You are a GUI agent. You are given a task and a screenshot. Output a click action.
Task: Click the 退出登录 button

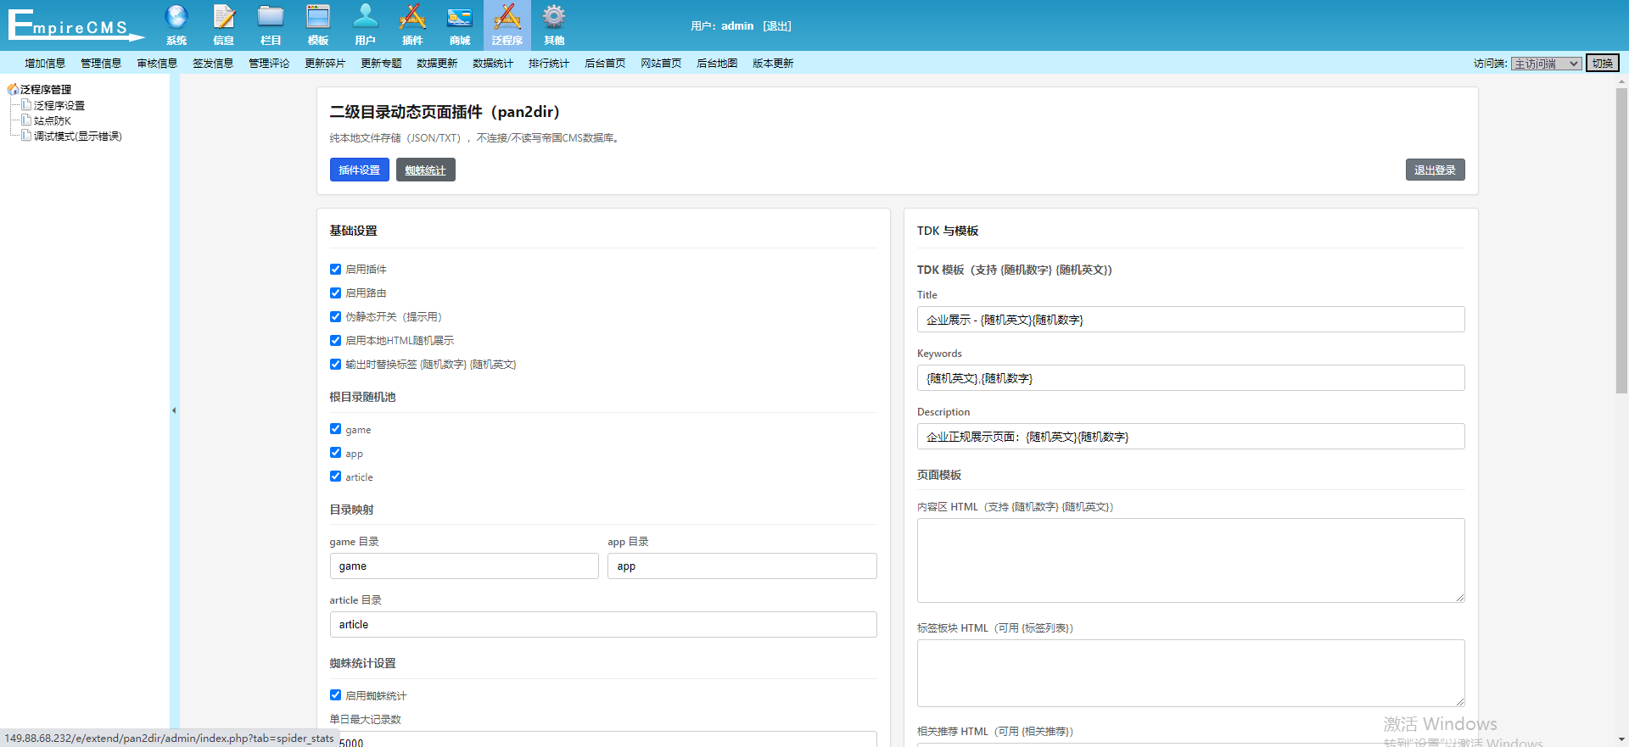[x=1435, y=170]
